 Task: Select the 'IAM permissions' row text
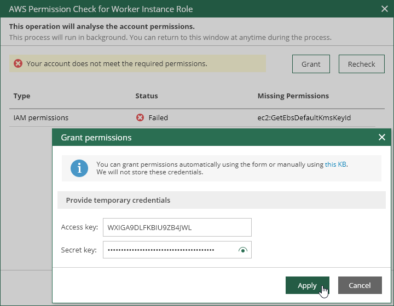click(41, 117)
